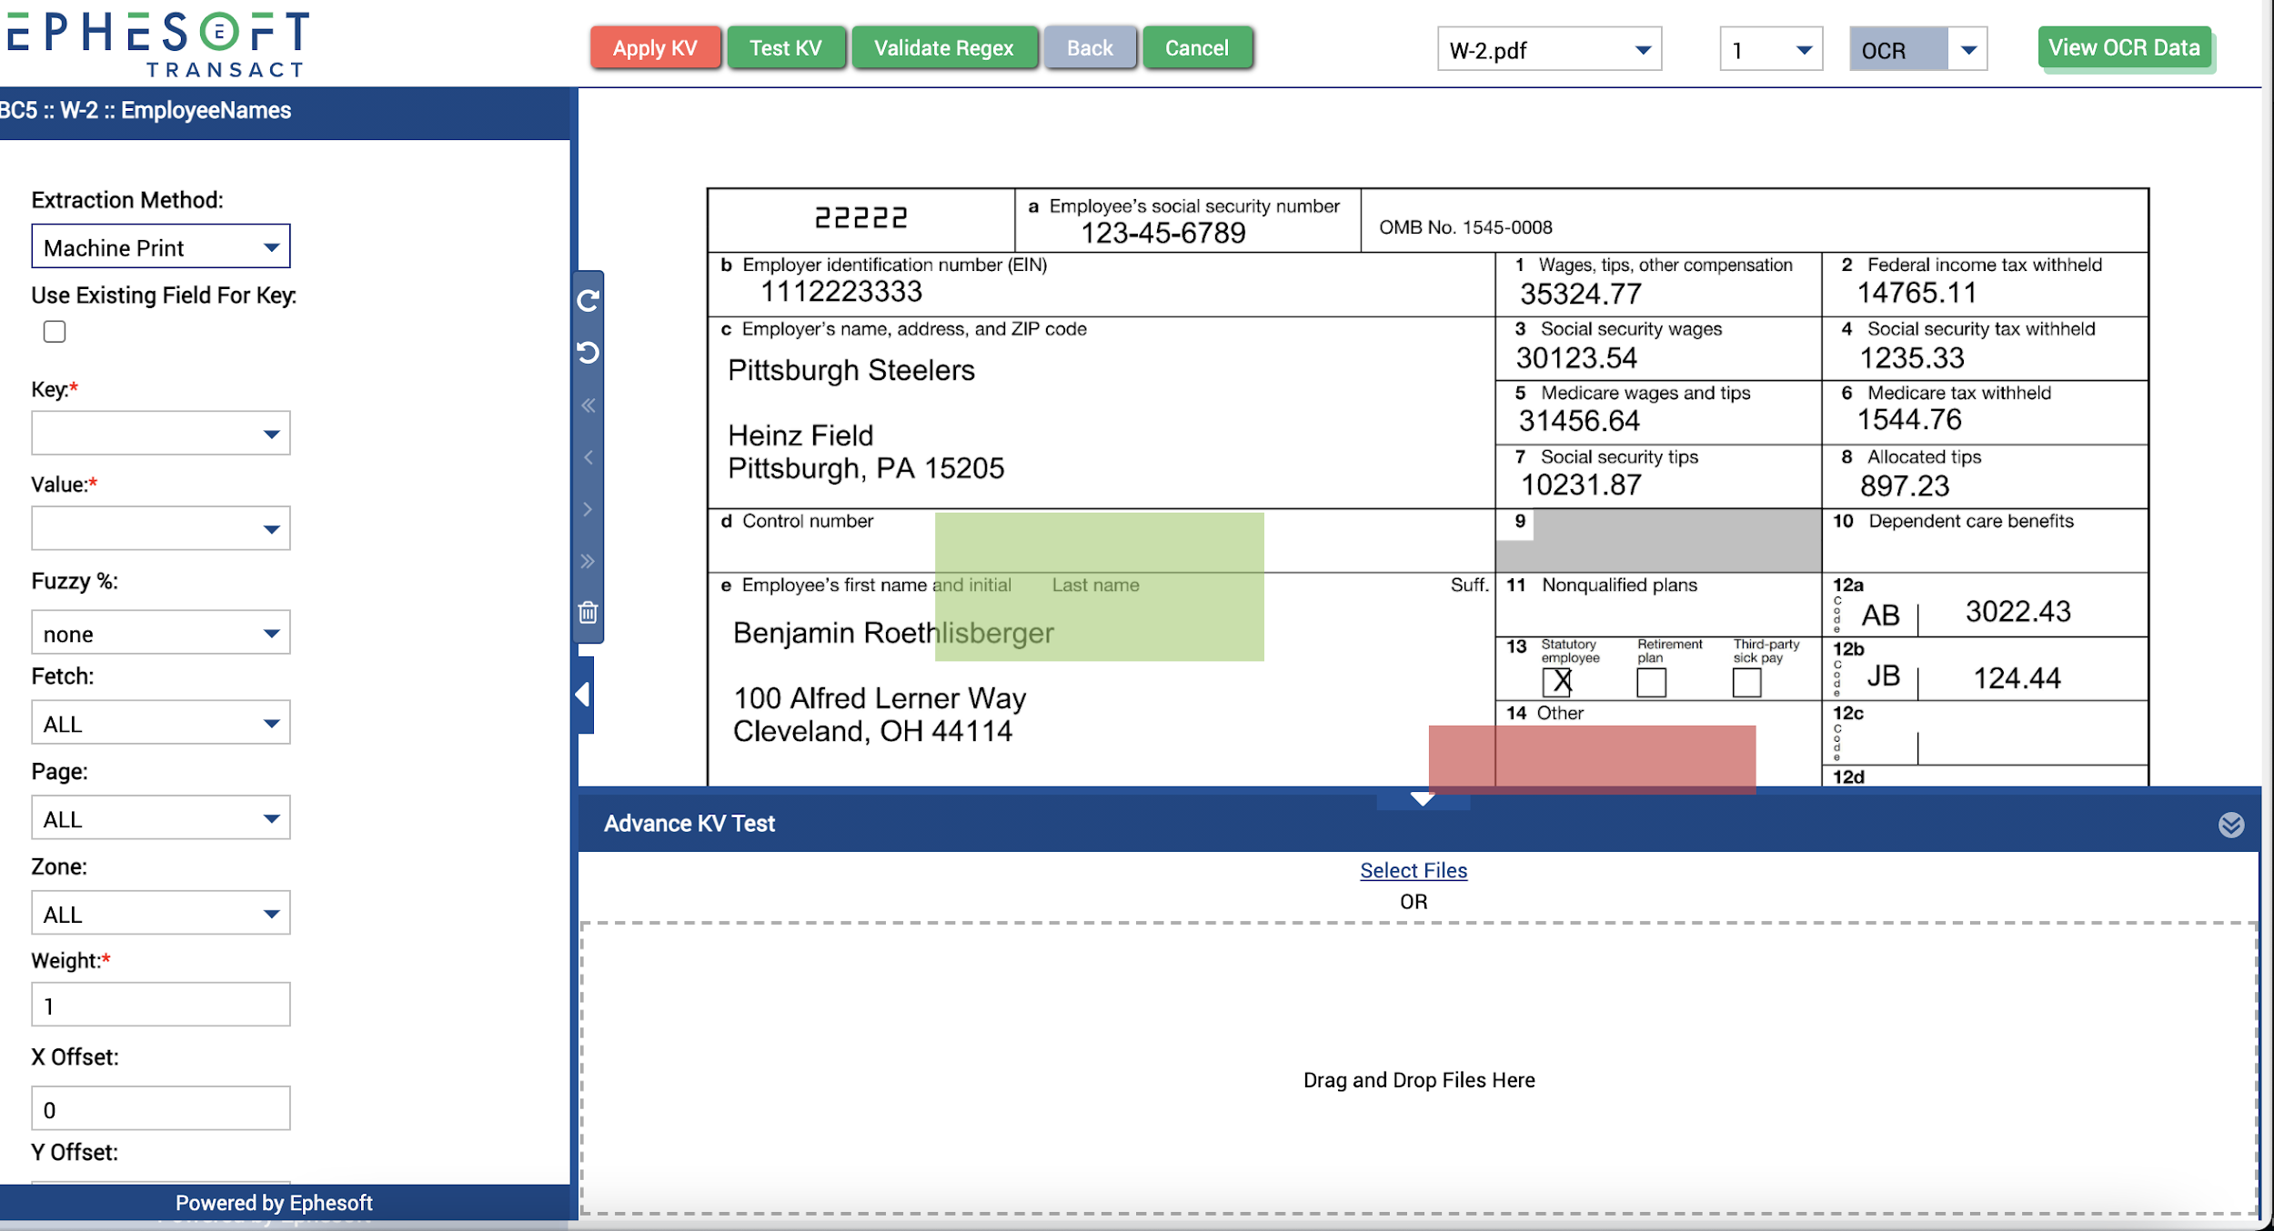The image size is (2274, 1231).
Task: Click the Medicare wages value 31456.64
Action: (x=1579, y=421)
